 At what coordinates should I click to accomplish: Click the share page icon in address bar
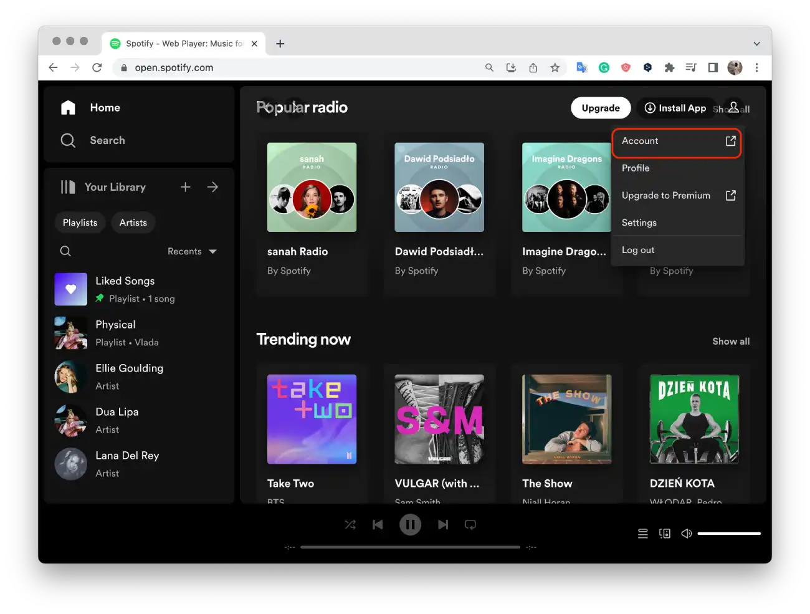[x=533, y=68]
